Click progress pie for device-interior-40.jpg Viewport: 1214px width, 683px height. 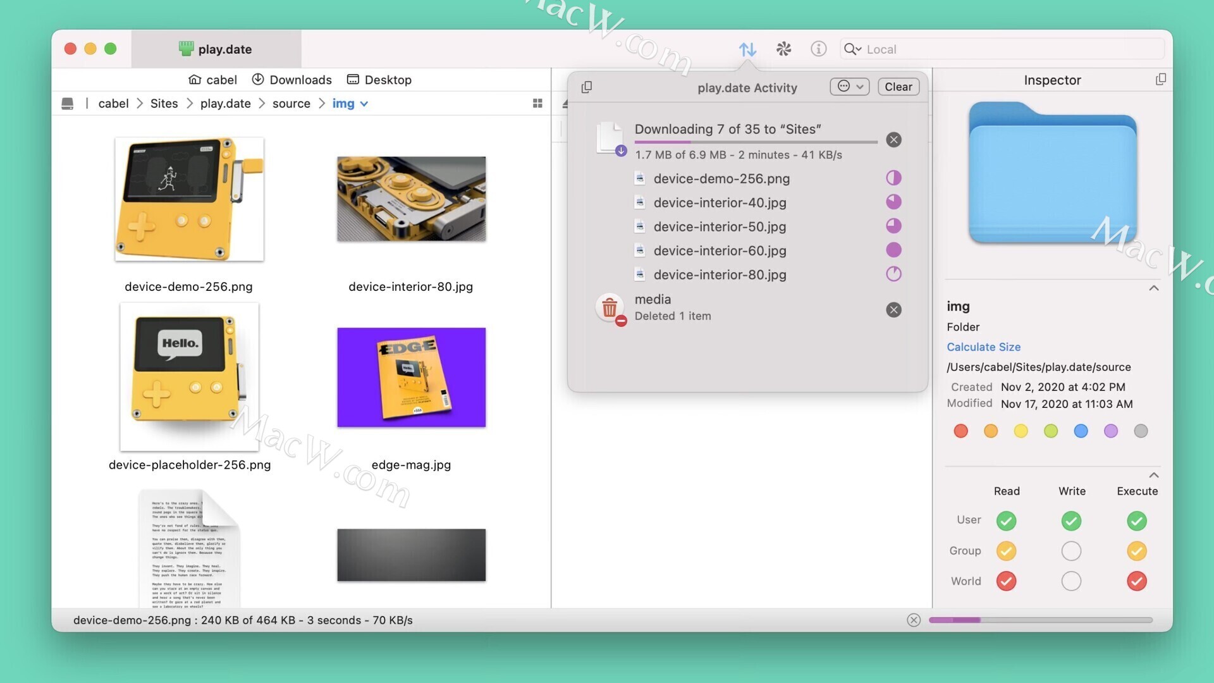(x=893, y=202)
